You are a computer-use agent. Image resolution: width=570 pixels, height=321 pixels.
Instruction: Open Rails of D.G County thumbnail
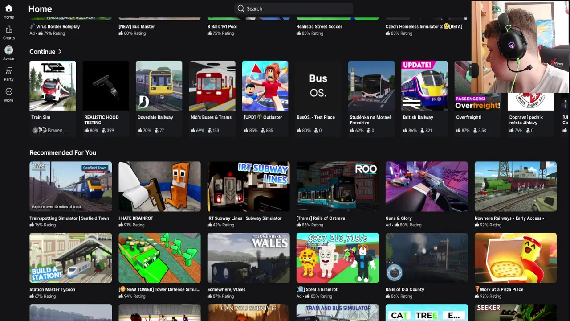(x=427, y=258)
